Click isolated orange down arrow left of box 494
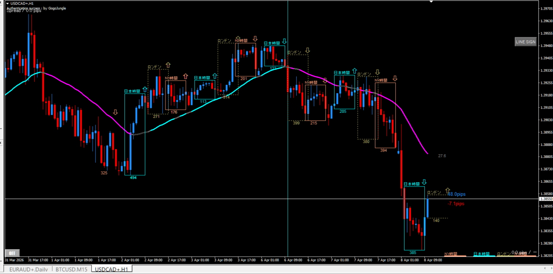Viewport: 553px width, 274px height. point(115,112)
